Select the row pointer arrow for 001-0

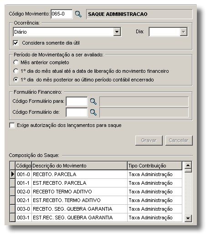click(x=12, y=174)
